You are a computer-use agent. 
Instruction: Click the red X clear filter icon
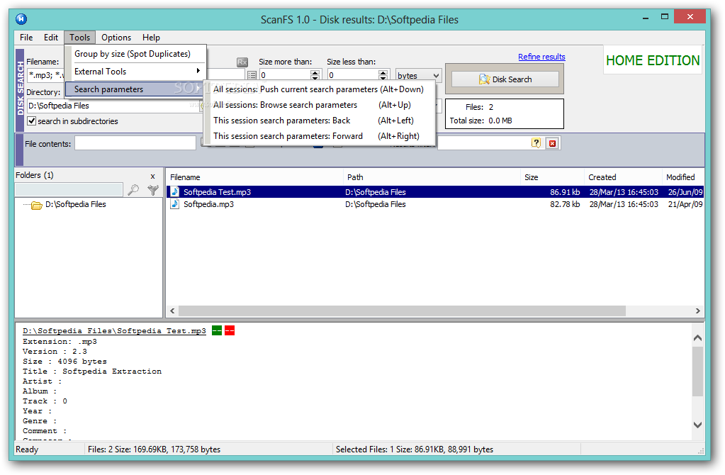[x=552, y=143]
